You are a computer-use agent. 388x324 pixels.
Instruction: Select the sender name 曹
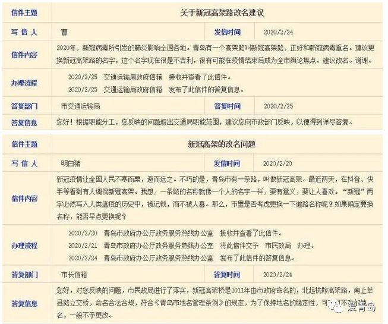point(64,33)
